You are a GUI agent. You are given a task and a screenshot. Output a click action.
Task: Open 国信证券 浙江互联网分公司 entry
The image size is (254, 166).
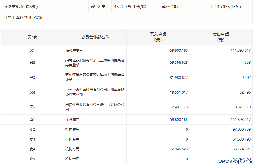[95, 107]
